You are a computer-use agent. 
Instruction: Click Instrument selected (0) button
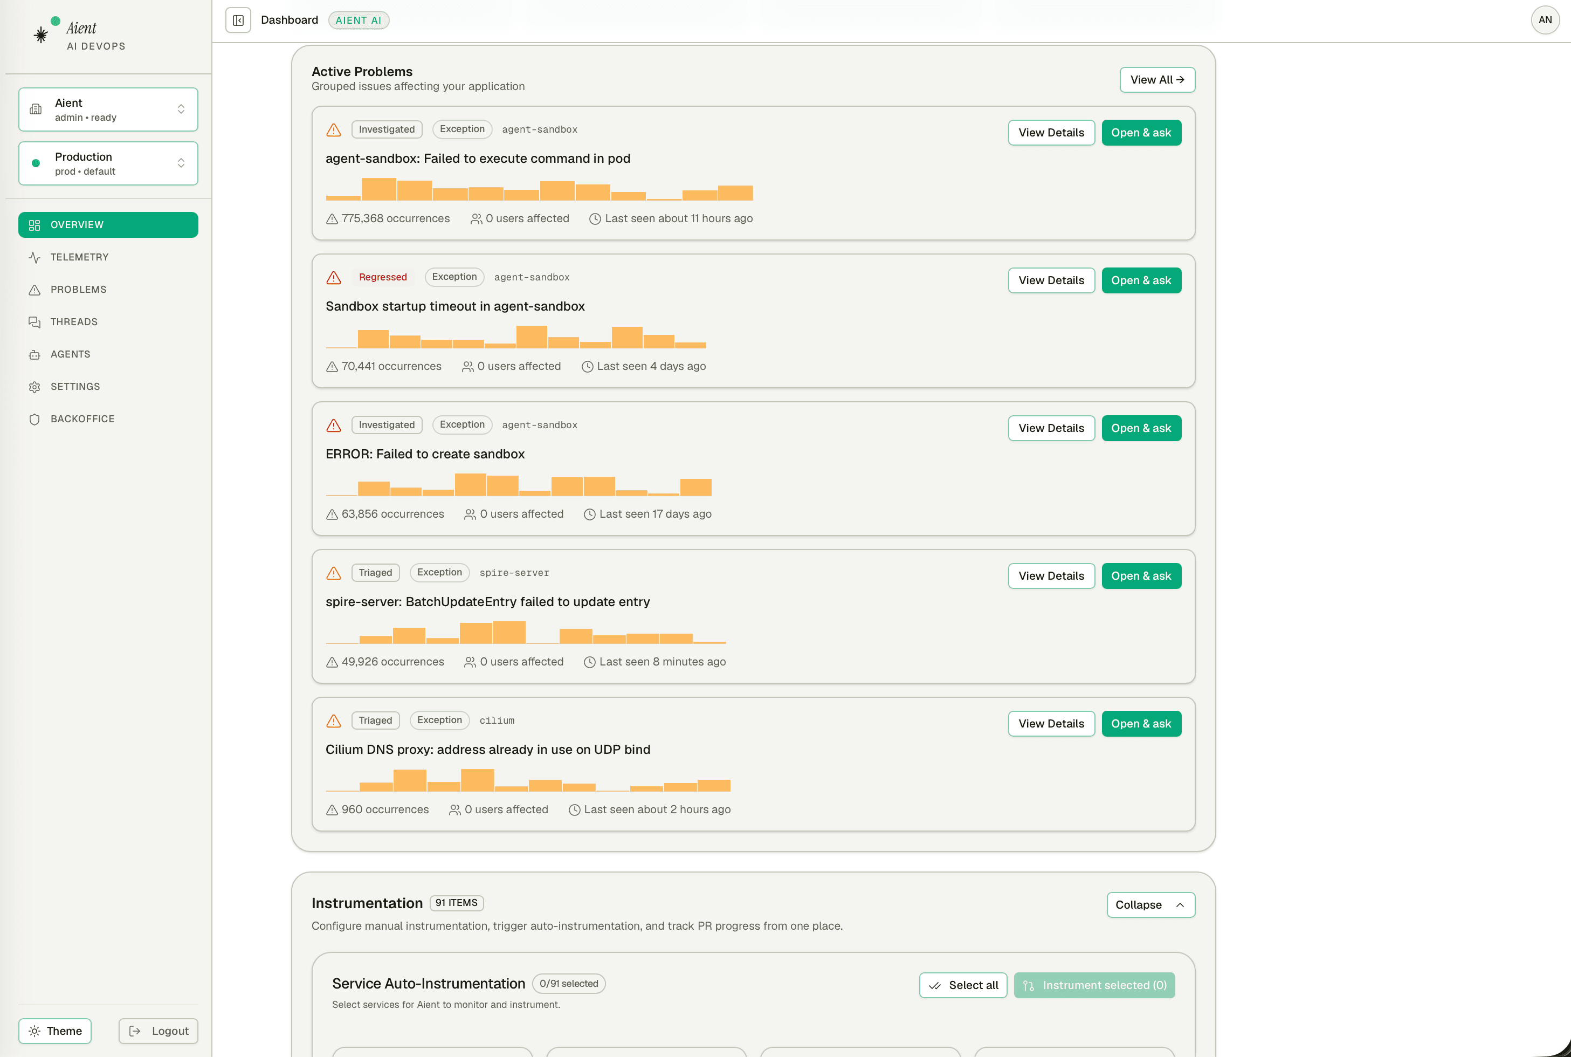1094,986
